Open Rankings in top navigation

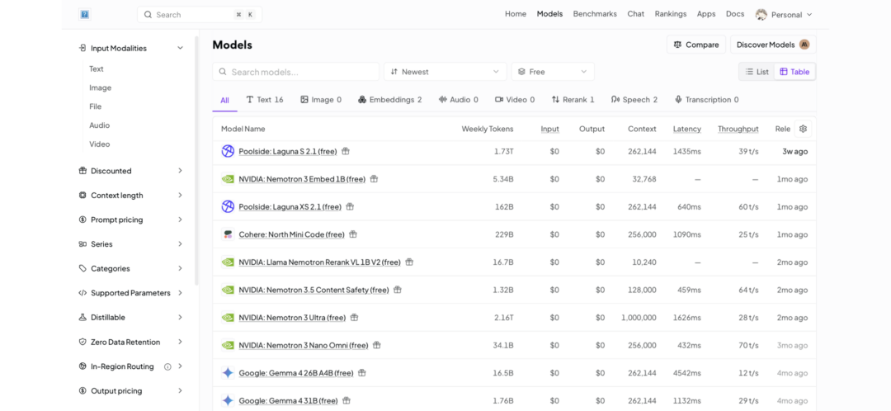(x=671, y=14)
